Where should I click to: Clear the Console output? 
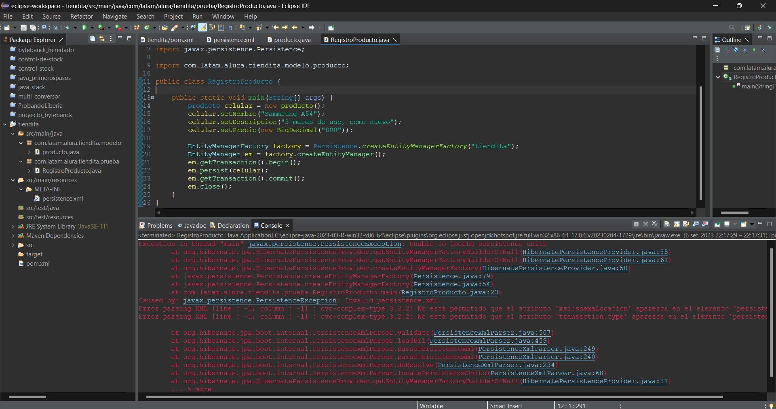click(x=667, y=224)
